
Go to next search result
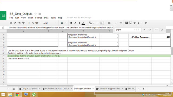tap(149, 30)
